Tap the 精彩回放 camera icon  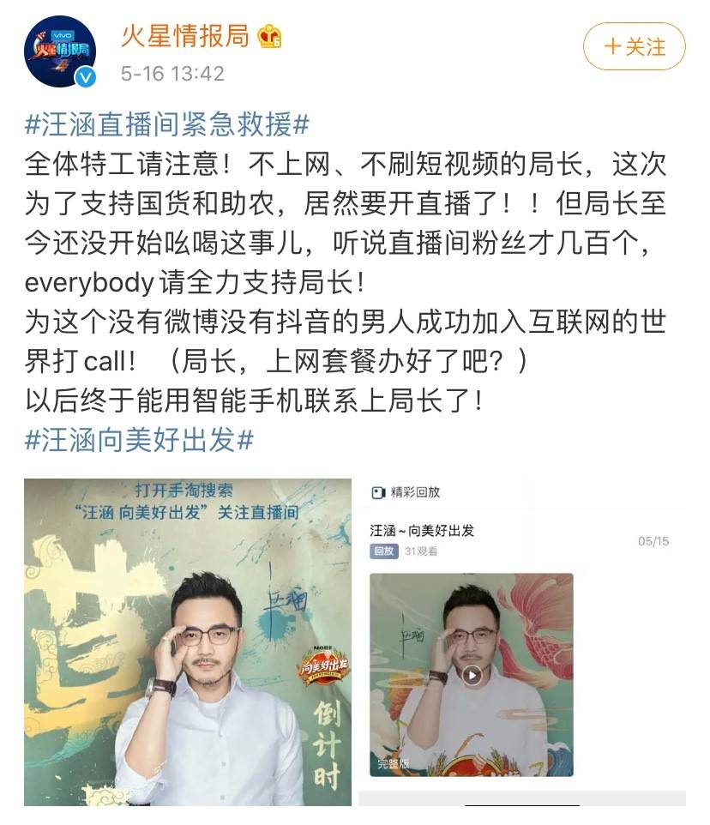[x=378, y=492]
